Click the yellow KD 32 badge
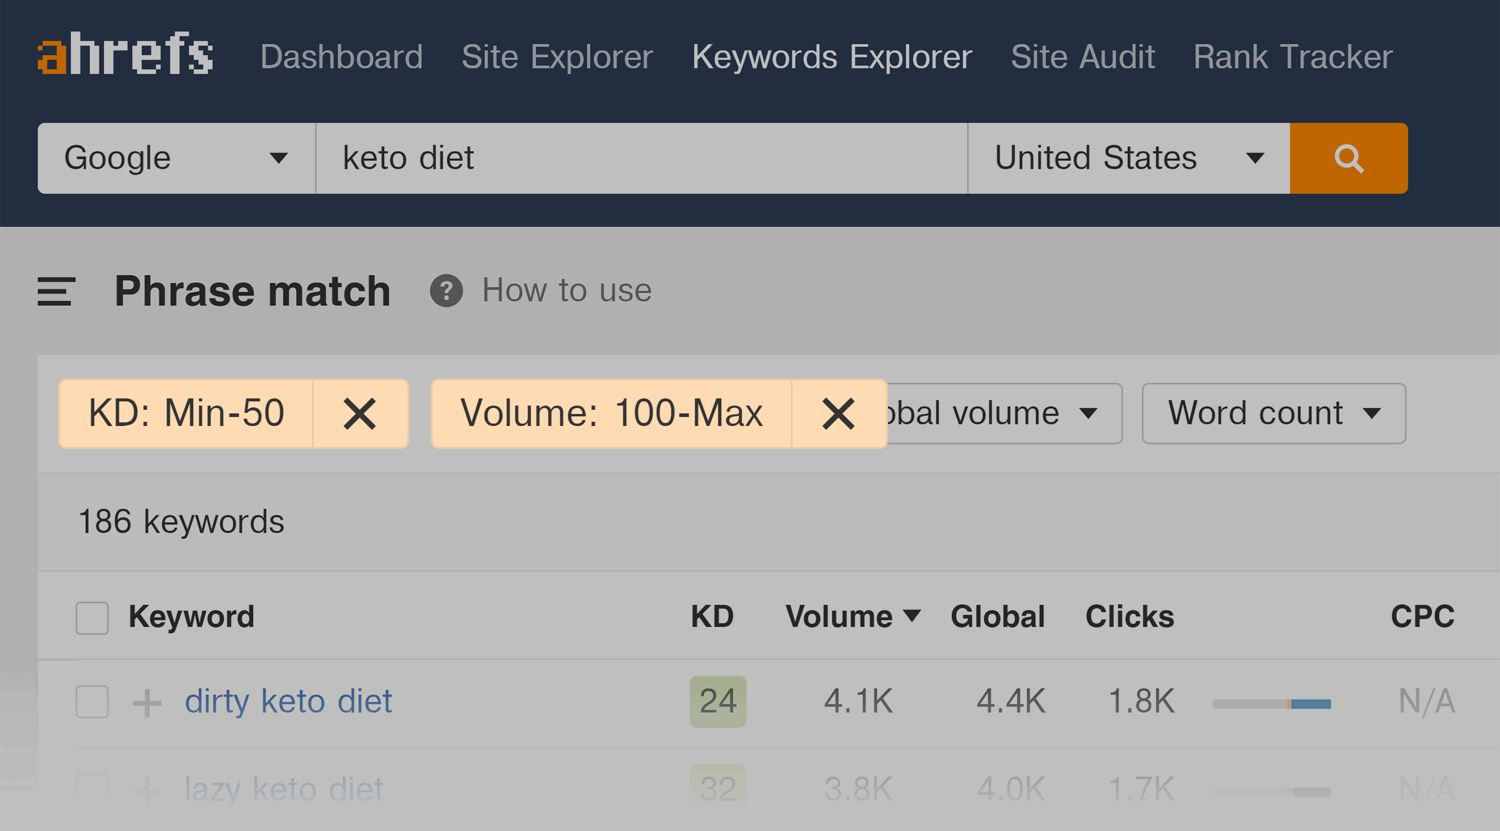The width and height of the screenshot is (1500, 831). [718, 789]
